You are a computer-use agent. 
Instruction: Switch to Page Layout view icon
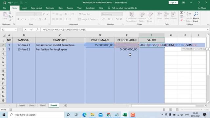[x=171, y=109]
